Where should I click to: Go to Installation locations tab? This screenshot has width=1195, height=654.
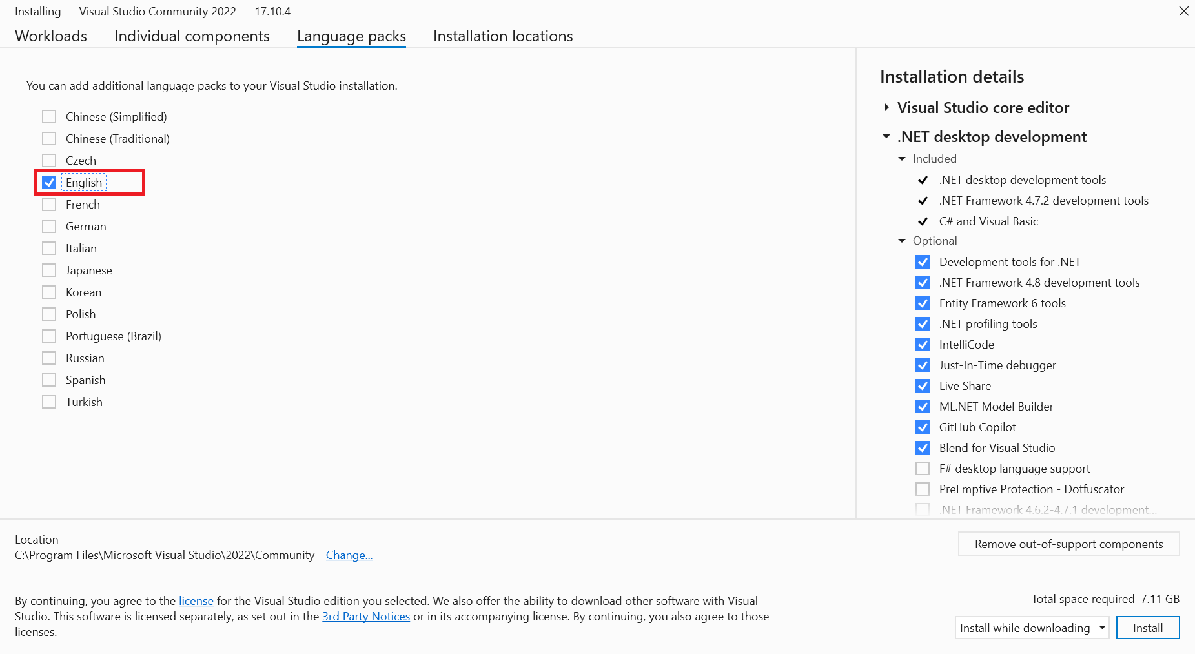click(x=503, y=36)
